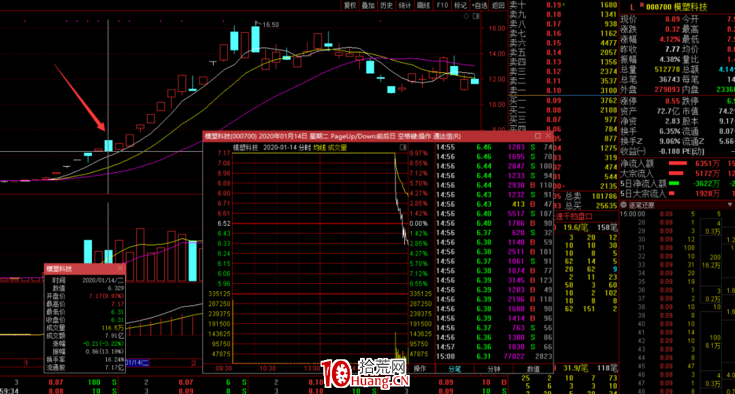
Task: Open the 操作 tab in popup
Action: point(419,369)
